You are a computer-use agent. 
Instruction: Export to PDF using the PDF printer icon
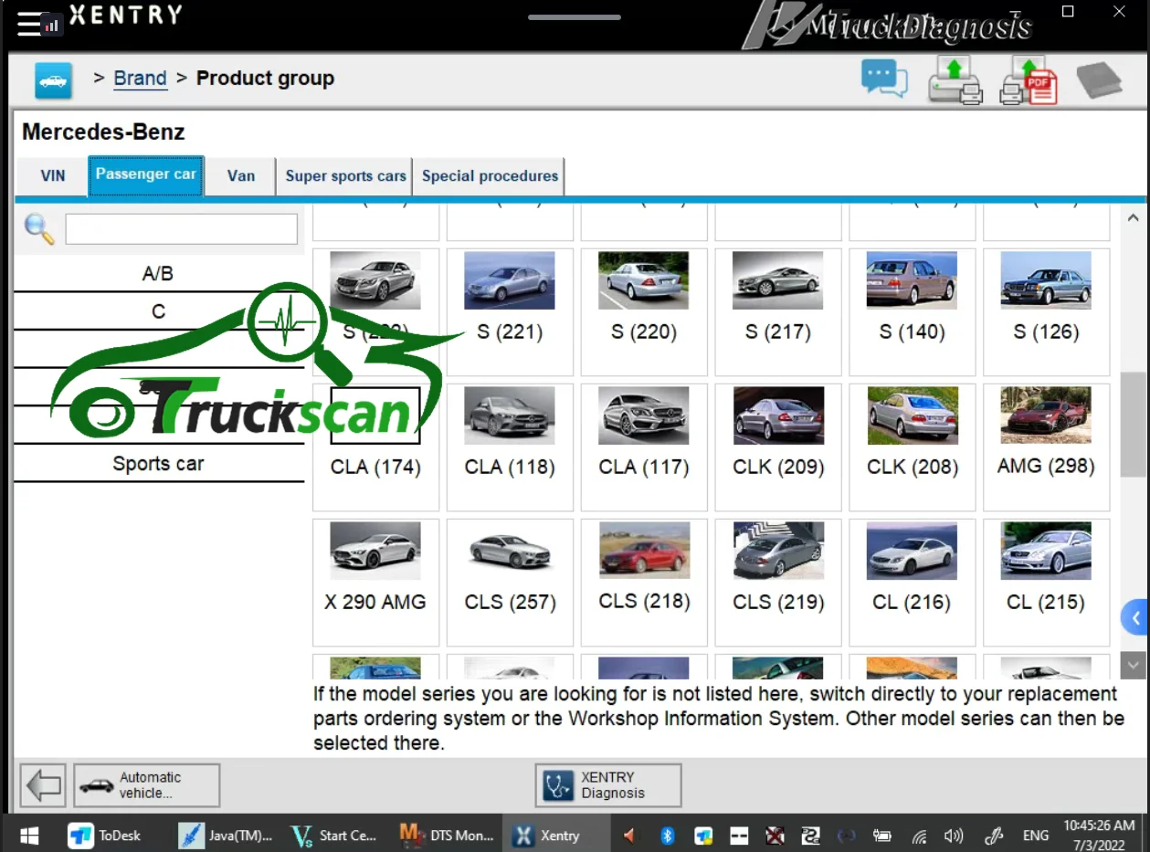pyautogui.click(x=1029, y=80)
